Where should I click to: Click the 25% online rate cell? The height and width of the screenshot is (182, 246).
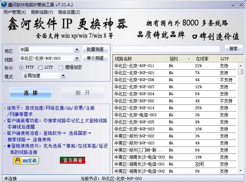click(x=198, y=108)
